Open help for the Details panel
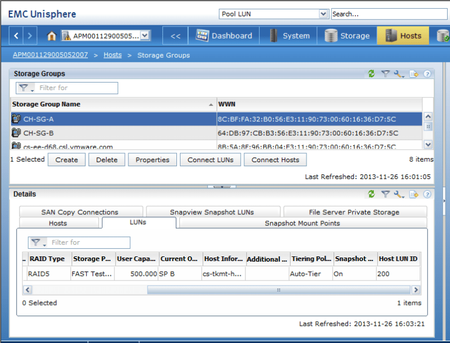 427,194
